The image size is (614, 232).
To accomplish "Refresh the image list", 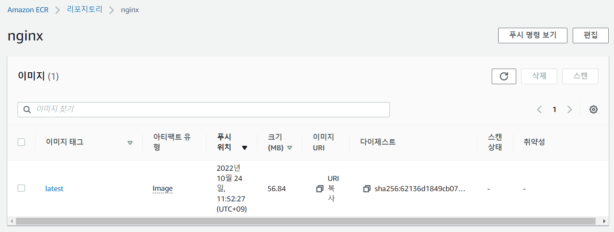I will [x=504, y=76].
